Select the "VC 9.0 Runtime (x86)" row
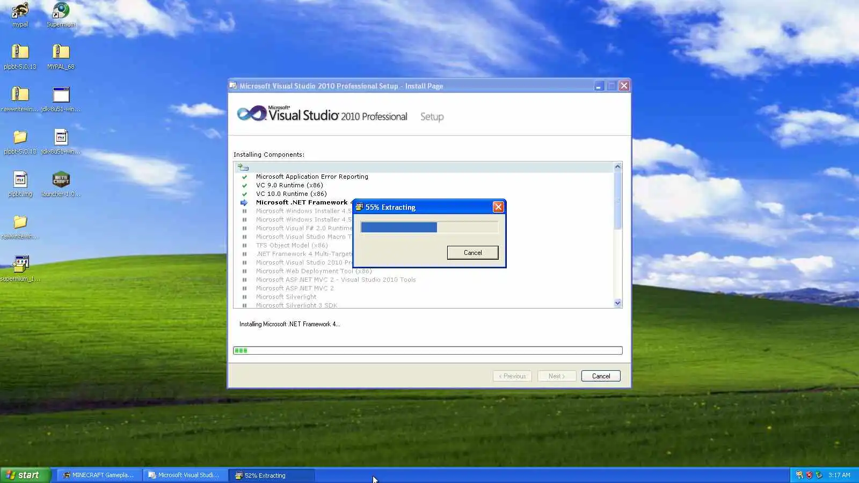The width and height of the screenshot is (859, 483). click(x=289, y=185)
